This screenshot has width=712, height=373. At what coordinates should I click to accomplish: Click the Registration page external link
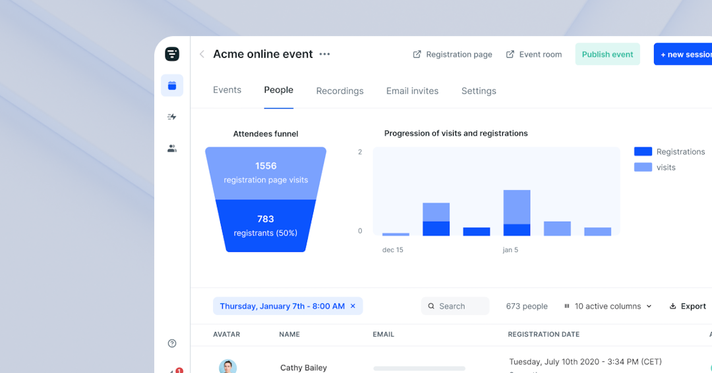coord(452,55)
